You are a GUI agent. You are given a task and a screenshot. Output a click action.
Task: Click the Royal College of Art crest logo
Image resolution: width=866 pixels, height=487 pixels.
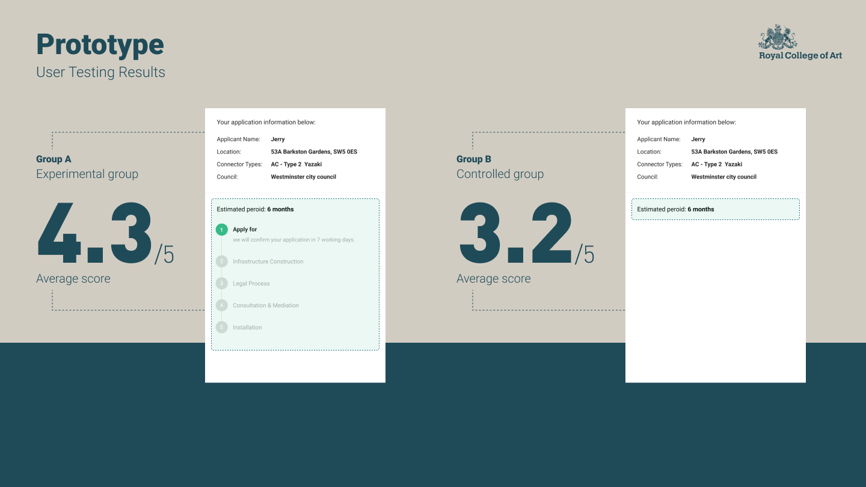coord(778,37)
